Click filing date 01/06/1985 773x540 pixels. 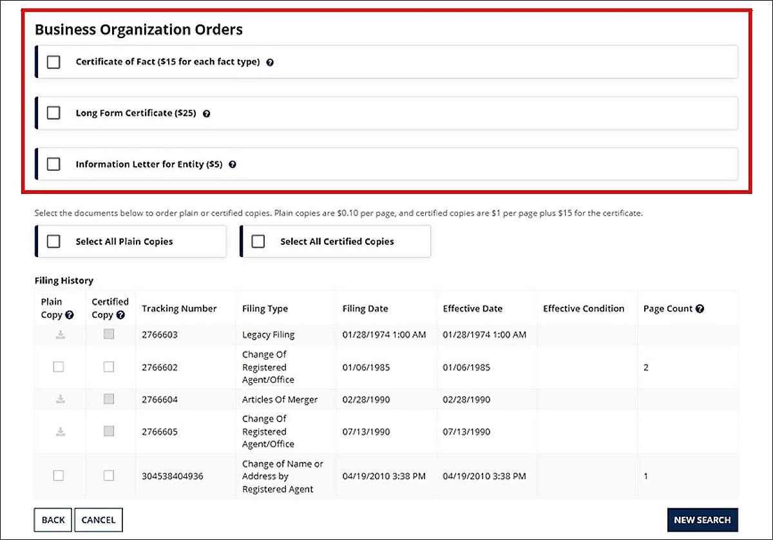366,367
